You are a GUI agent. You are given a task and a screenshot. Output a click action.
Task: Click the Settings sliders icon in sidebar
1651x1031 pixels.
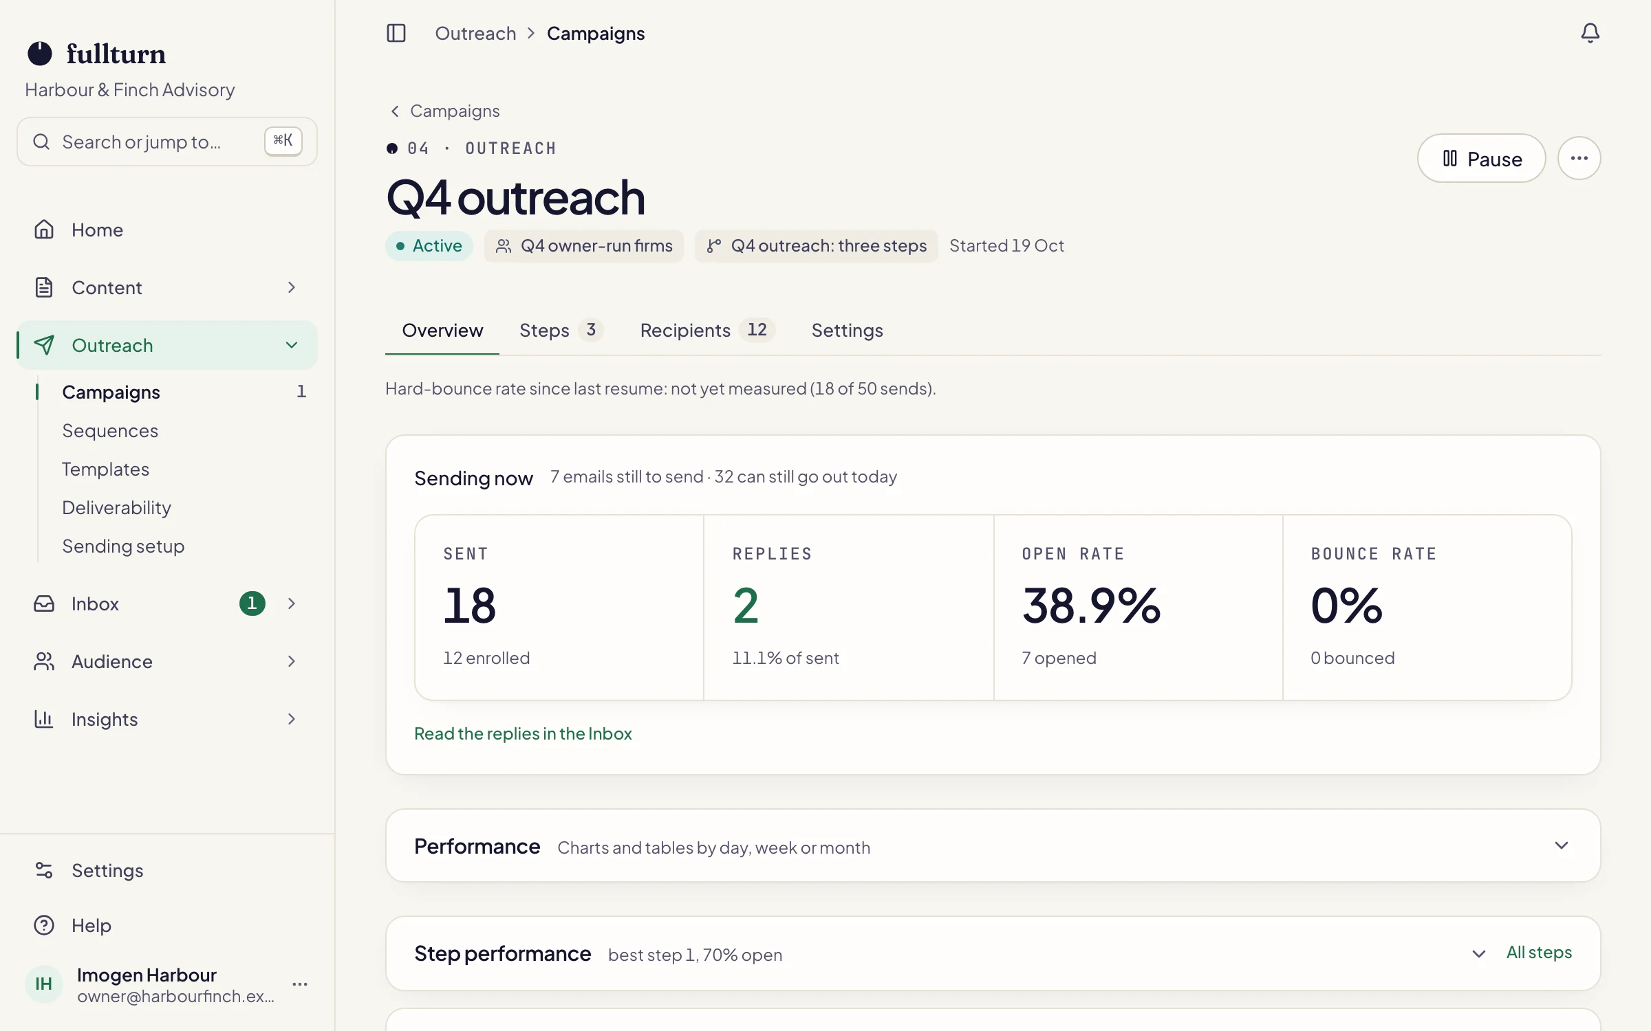(44, 870)
